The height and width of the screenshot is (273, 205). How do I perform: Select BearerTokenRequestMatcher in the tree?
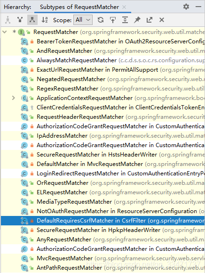coord(103,41)
